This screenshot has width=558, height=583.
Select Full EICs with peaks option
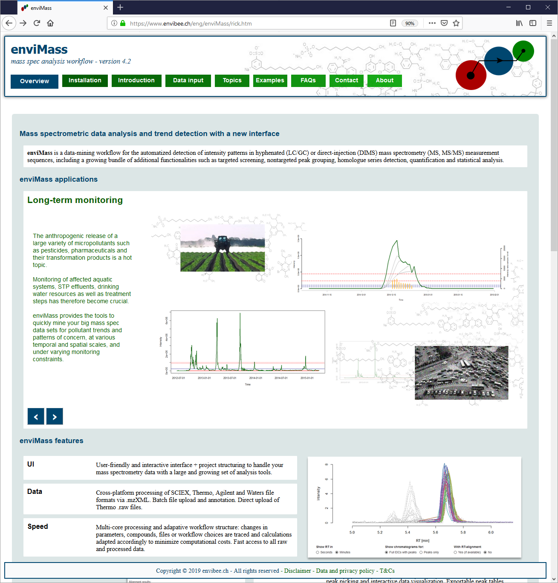(x=386, y=552)
